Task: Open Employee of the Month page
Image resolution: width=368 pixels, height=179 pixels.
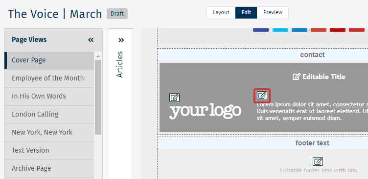Action: coord(49,79)
